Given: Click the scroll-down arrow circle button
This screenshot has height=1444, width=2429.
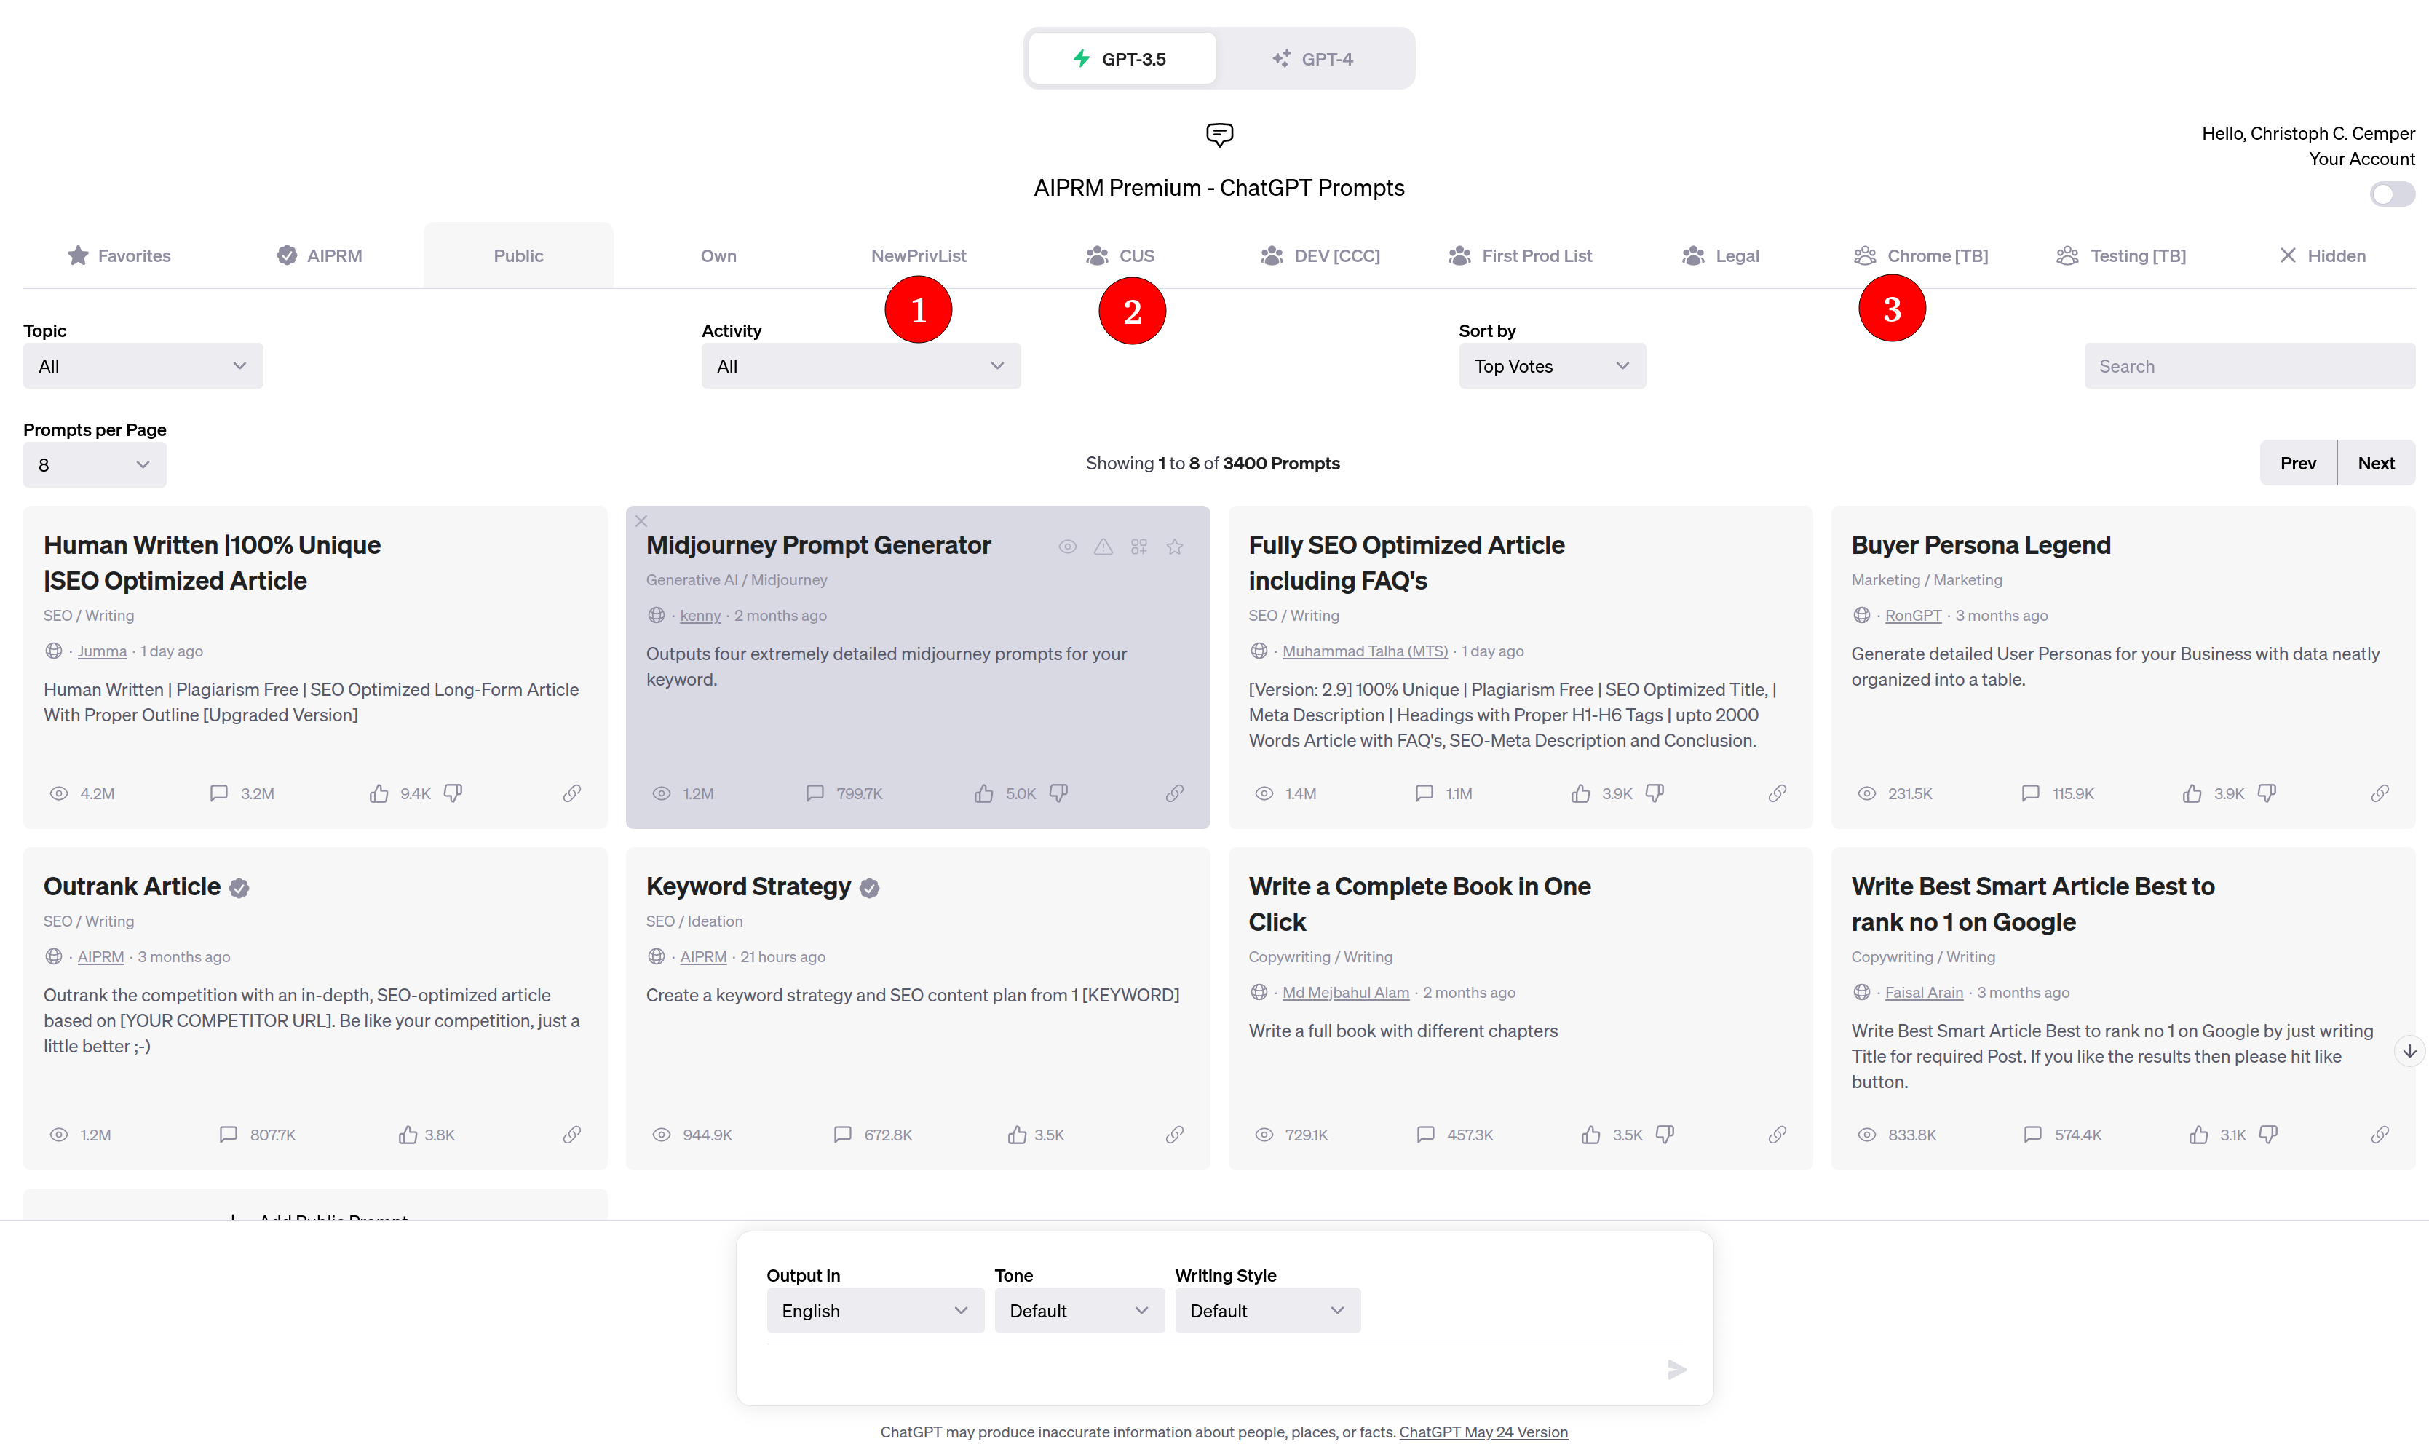Looking at the screenshot, I should [x=2409, y=1051].
